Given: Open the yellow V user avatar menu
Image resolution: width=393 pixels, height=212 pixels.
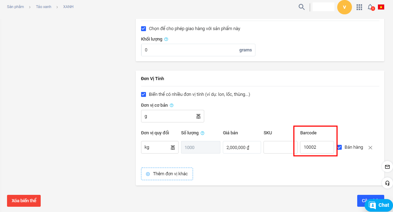Looking at the screenshot, I should point(344,7).
